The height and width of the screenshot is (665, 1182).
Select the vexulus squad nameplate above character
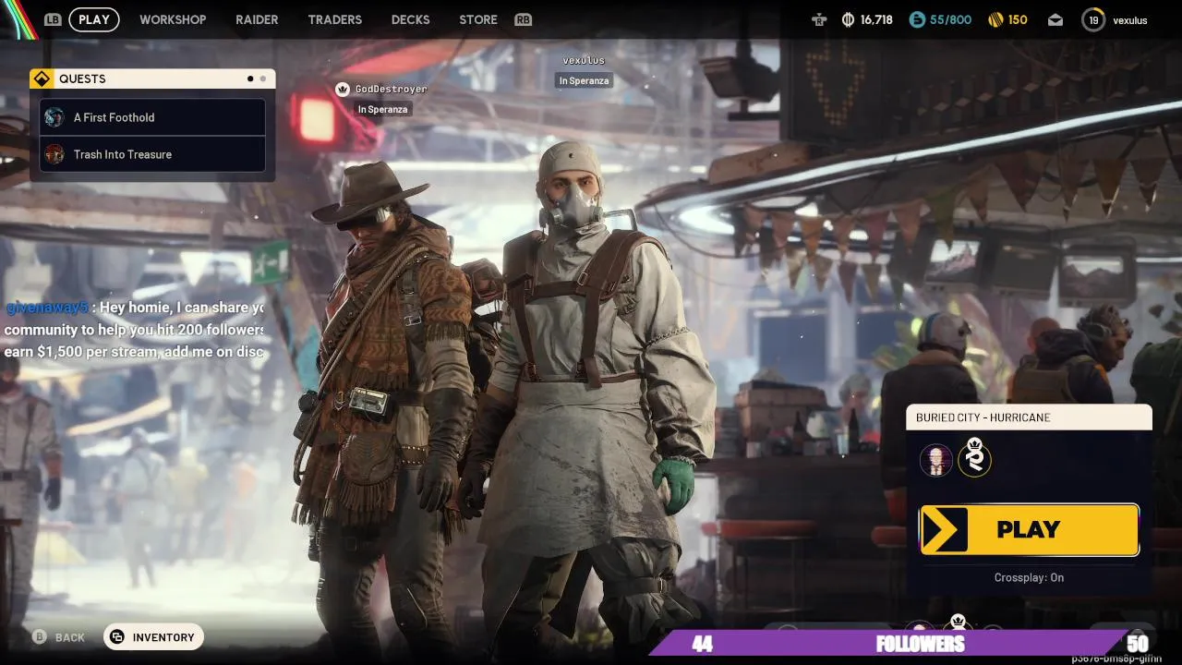[x=584, y=60]
